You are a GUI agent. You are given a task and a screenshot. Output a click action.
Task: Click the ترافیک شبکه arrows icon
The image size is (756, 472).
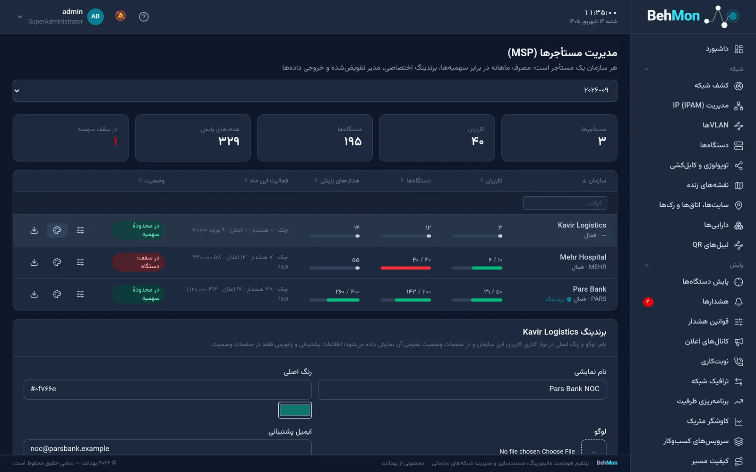[739, 381]
